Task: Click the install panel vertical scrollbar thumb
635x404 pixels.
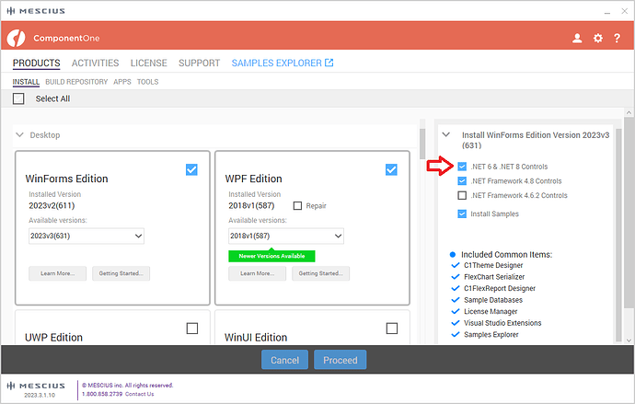Action: click(x=618, y=235)
